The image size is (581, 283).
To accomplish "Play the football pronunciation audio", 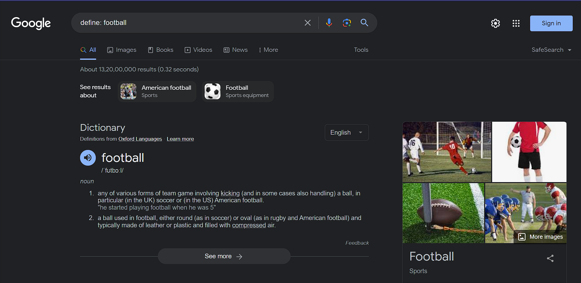I will [x=88, y=158].
